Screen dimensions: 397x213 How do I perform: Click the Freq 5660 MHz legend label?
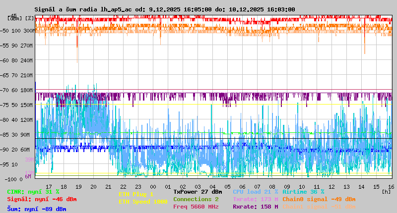pos(196,207)
